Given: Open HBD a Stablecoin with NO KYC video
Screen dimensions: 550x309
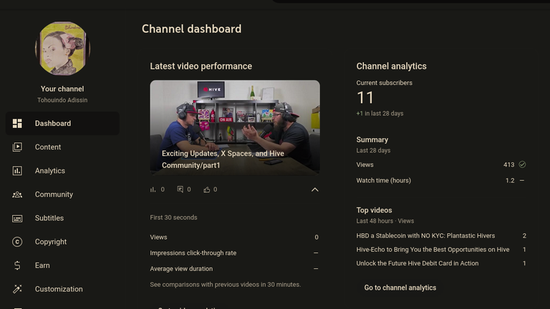Looking at the screenshot, I should (x=425, y=236).
